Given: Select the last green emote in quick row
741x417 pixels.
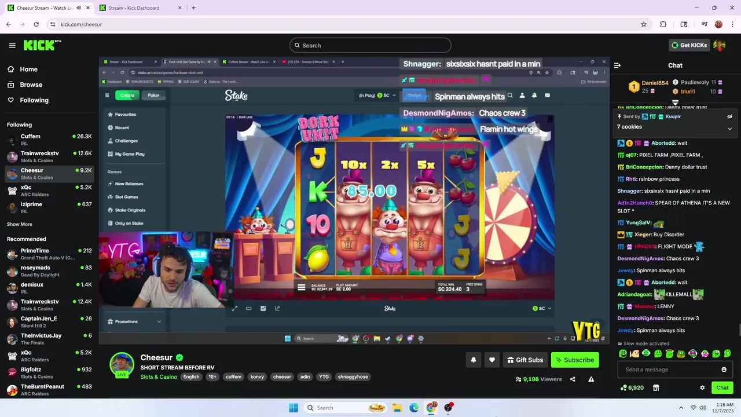Looking at the screenshot, I should coord(728,353).
